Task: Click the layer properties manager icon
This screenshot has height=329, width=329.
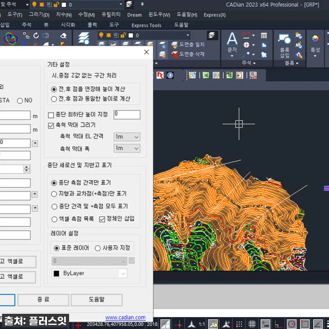Action: (x=84, y=38)
